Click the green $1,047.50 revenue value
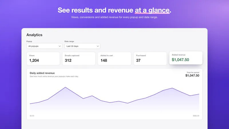This screenshot has width=229, height=129. click(x=180, y=60)
